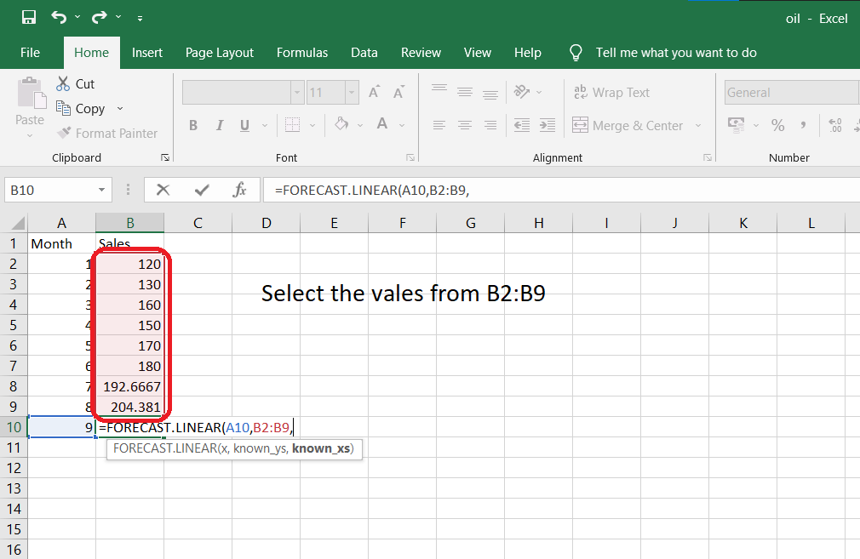Toggle italic formatting
Viewport: 860px width, 559px height.
219,124
